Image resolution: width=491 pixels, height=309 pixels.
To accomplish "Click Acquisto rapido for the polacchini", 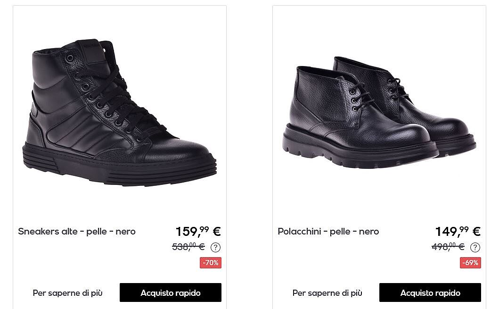I will (x=430, y=292).
